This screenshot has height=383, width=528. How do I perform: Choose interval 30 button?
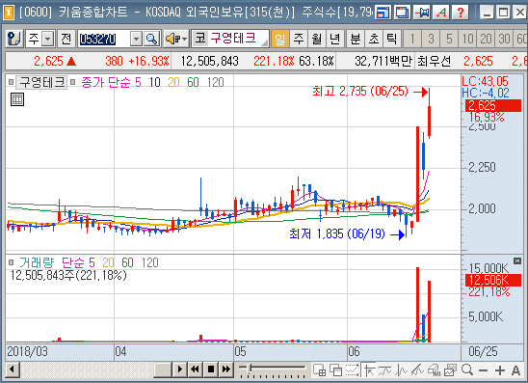tap(504, 40)
